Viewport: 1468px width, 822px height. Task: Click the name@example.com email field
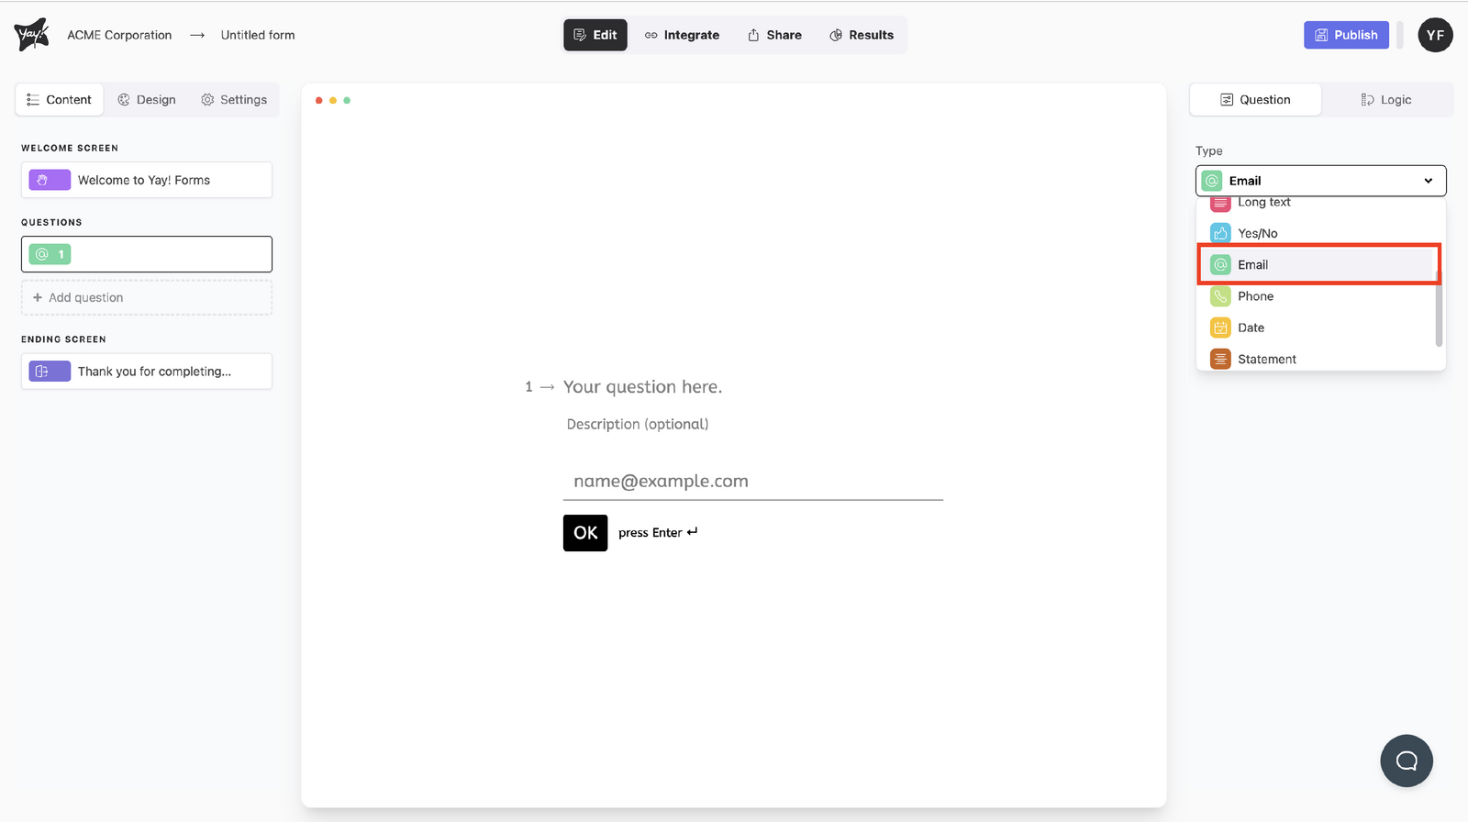[752, 482]
